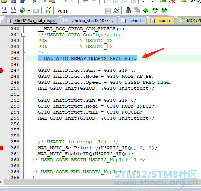Click the GPIO_MODE_AF_PP line

(96, 76)
